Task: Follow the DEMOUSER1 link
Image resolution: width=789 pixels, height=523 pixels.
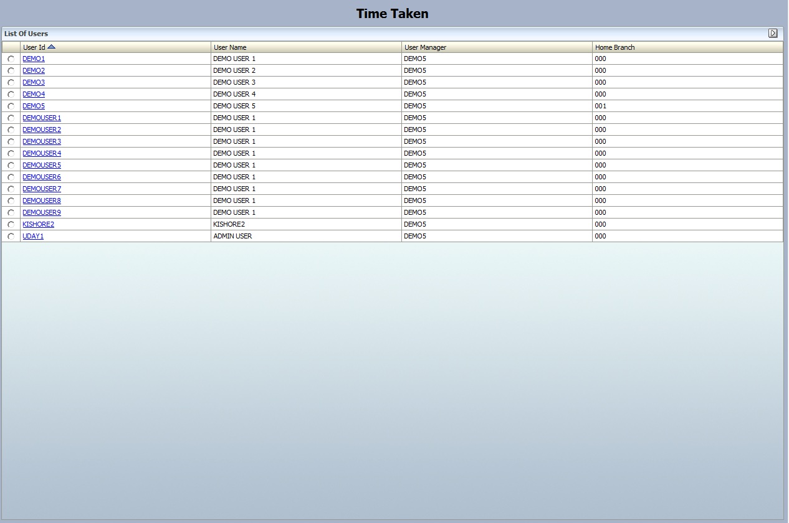Action: pyautogui.click(x=42, y=118)
